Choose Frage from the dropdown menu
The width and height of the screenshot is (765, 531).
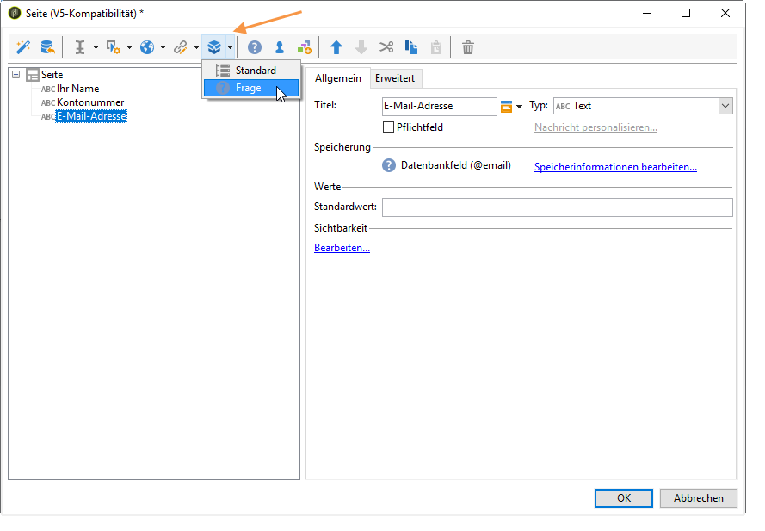pyautogui.click(x=251, y=88)
